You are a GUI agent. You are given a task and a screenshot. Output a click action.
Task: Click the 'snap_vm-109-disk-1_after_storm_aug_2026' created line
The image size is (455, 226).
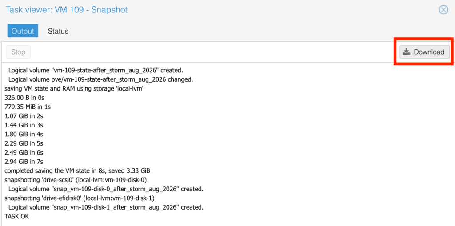pos(106,207)
